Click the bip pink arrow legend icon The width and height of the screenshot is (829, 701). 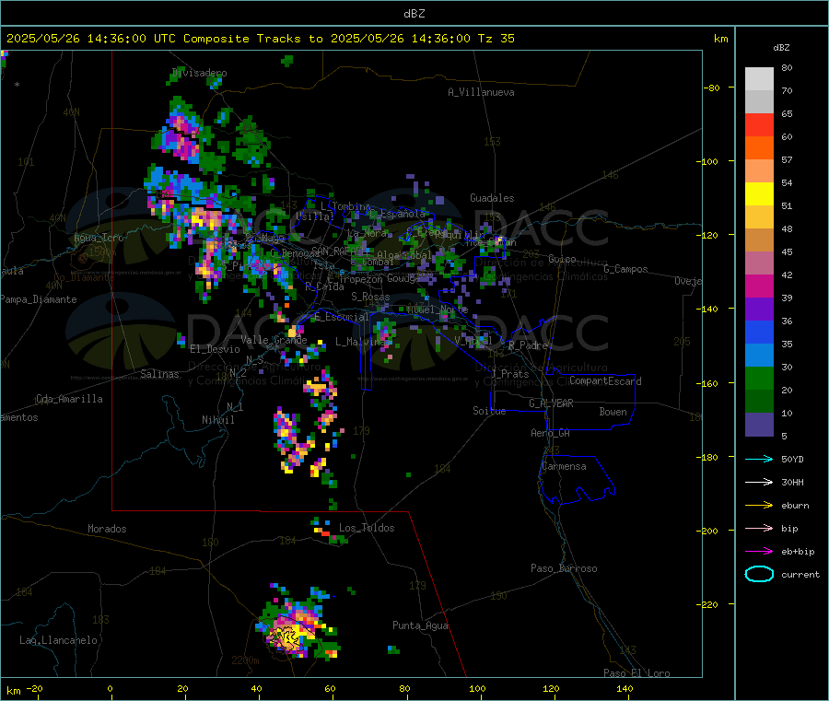[x=759, y=528]
